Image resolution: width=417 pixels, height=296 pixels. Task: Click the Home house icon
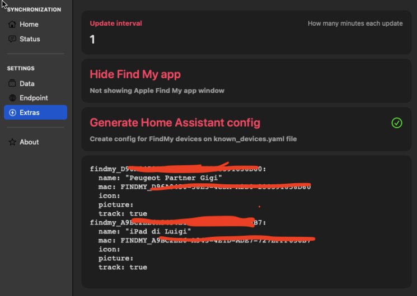(x=12, y=24)
